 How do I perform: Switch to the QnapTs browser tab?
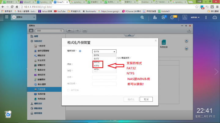click(x=61, y=2)
